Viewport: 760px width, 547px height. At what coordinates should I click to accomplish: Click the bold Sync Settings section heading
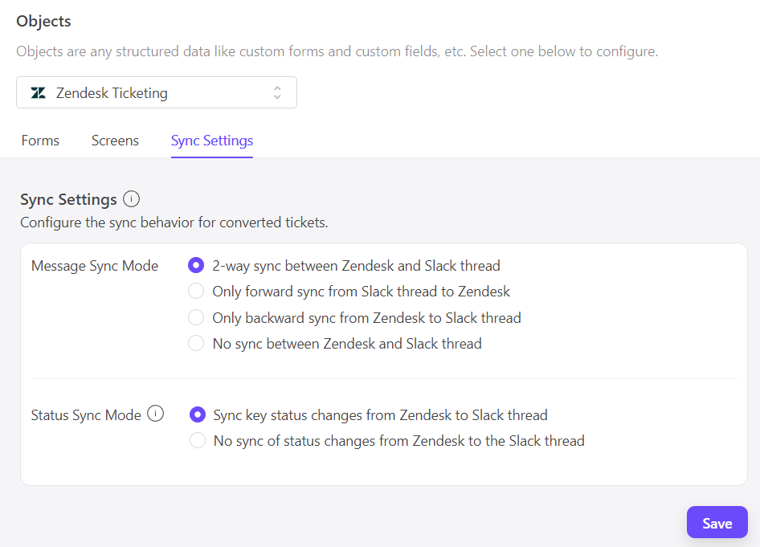click(68, 199)
